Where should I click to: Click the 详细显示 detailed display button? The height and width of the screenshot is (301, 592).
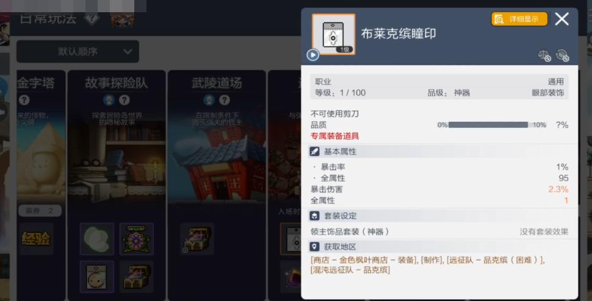[x=519, y=19]
